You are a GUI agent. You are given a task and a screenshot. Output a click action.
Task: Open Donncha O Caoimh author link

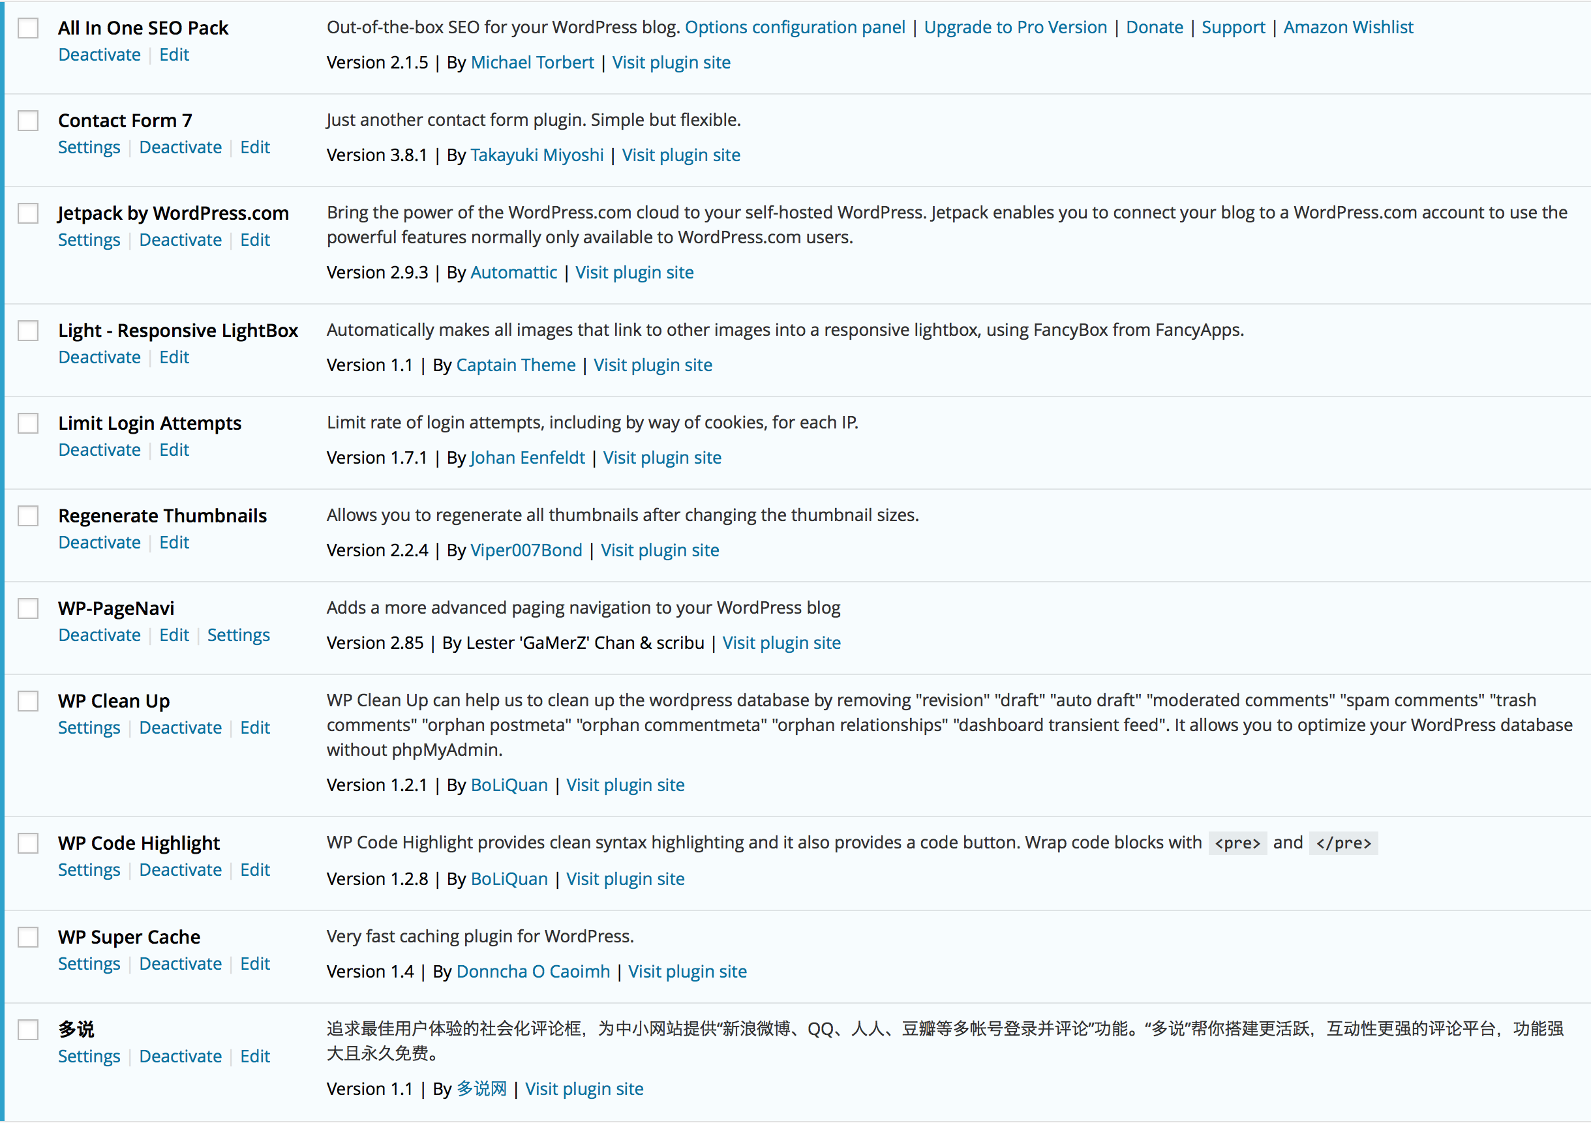tap(533, 972)
